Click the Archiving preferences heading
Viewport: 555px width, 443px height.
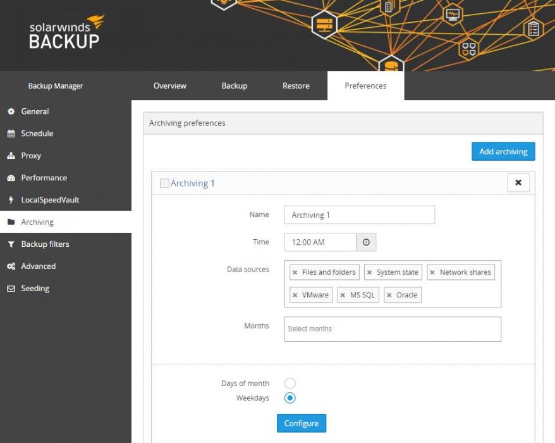click(187, 123)
